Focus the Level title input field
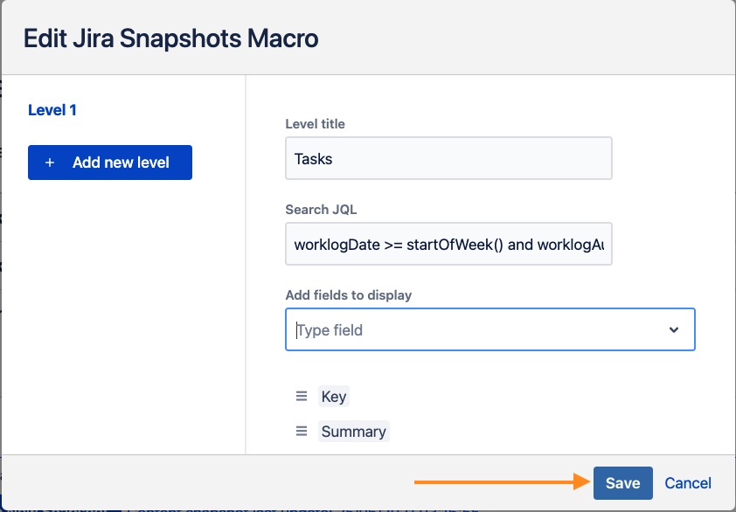736x512 pixels. (x=448, y=158)
